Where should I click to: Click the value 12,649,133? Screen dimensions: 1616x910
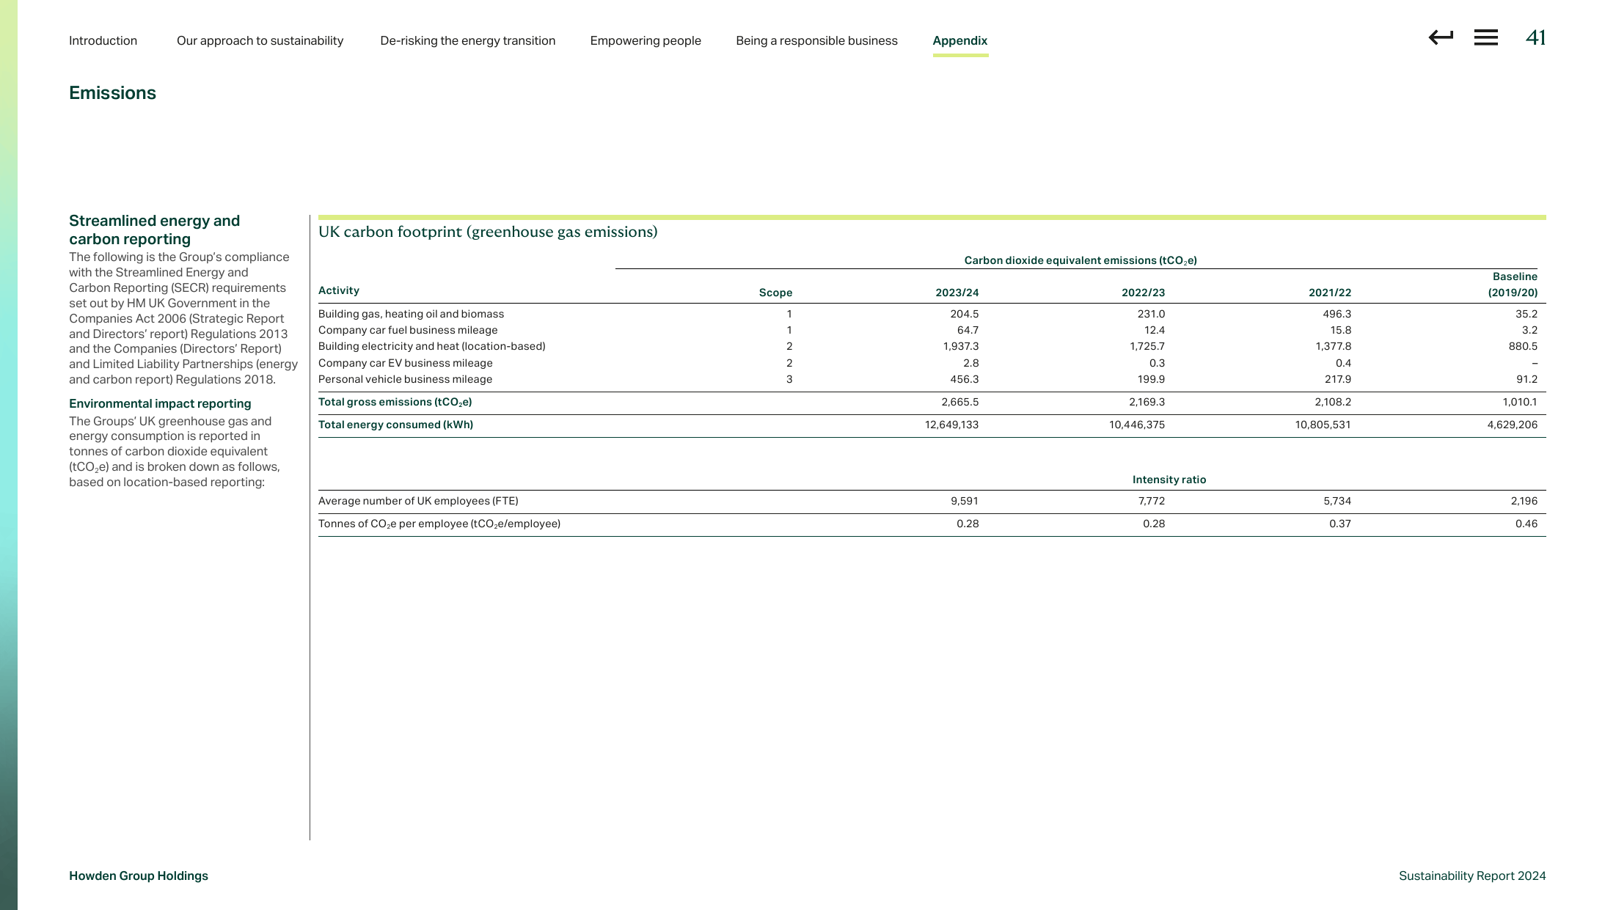coord(951,425)
